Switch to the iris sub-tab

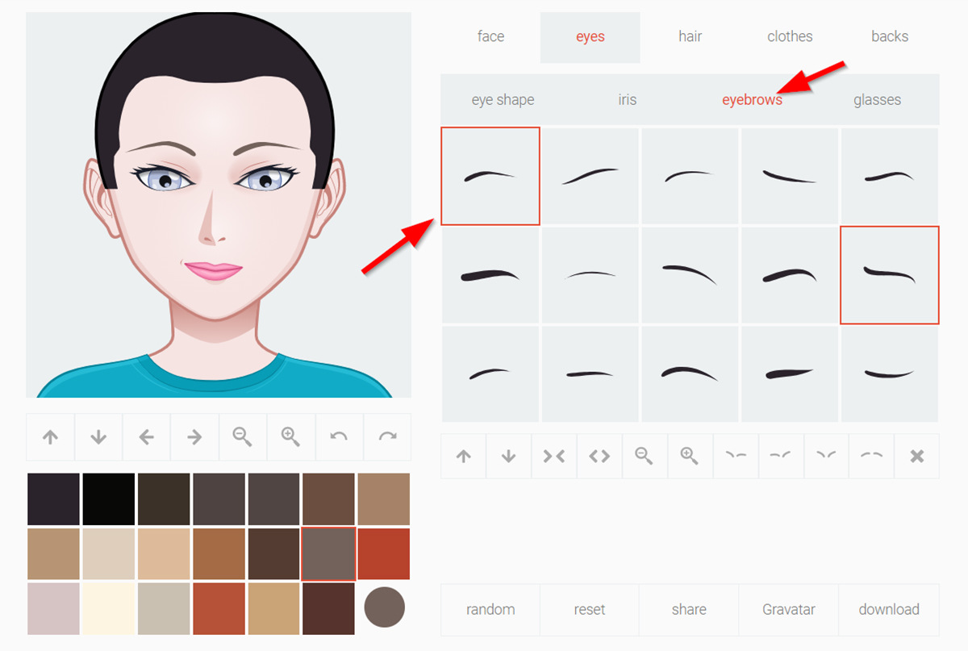[x=627, y=99]
